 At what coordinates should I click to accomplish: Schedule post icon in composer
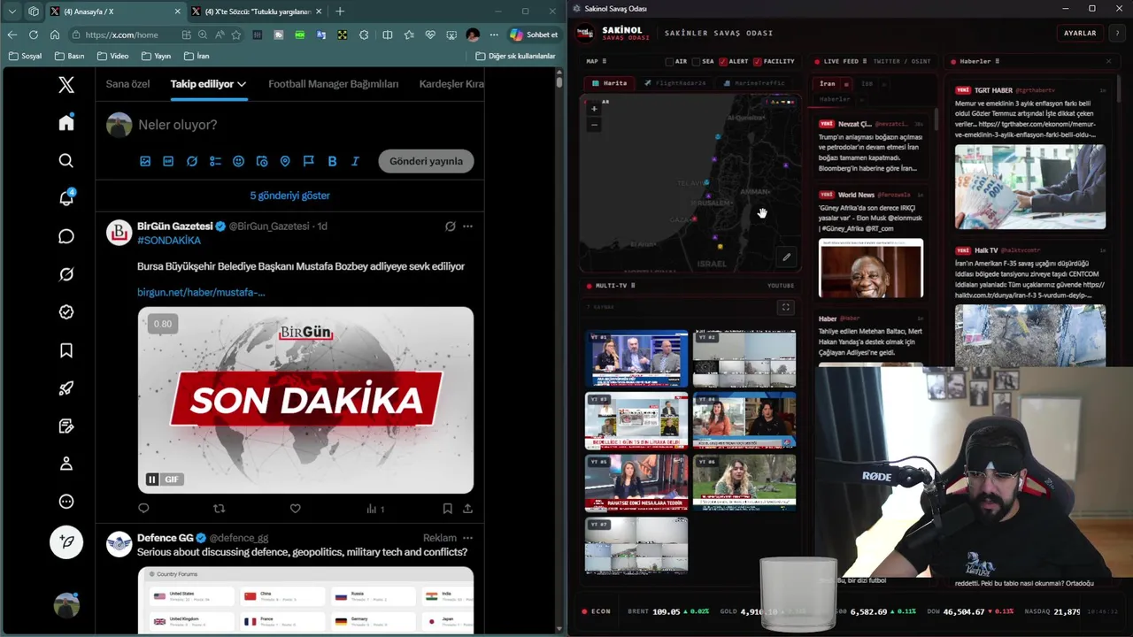pyautogui.click(x=262, y=161)
